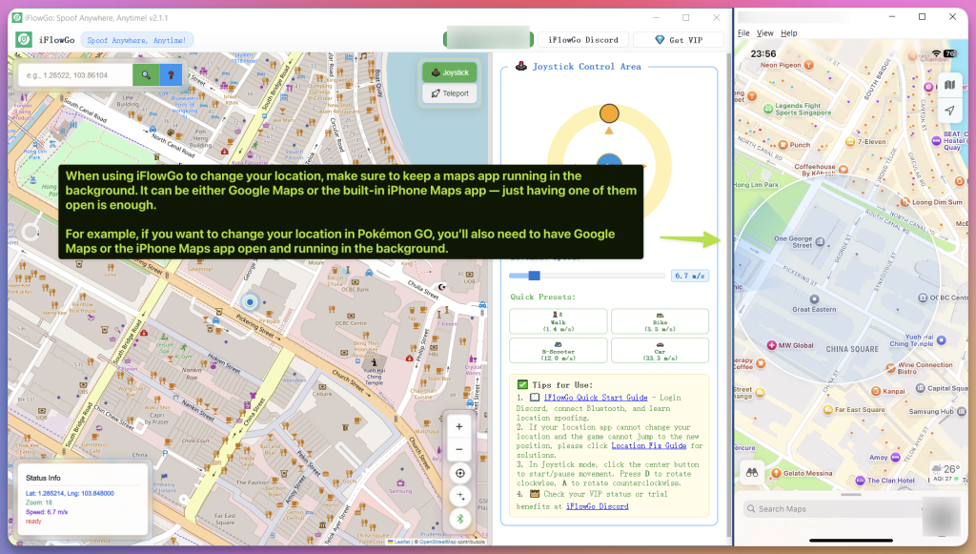
Task: Click the 6.7 m/s speed value box
Action: coord(690,276)
